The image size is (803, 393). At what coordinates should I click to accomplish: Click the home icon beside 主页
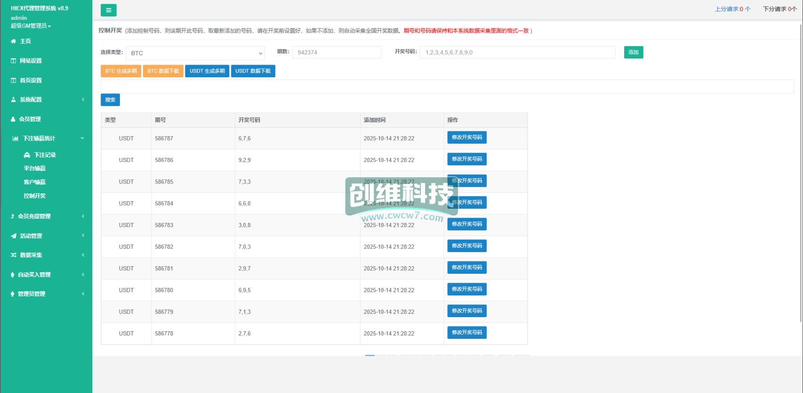point(13,41)
